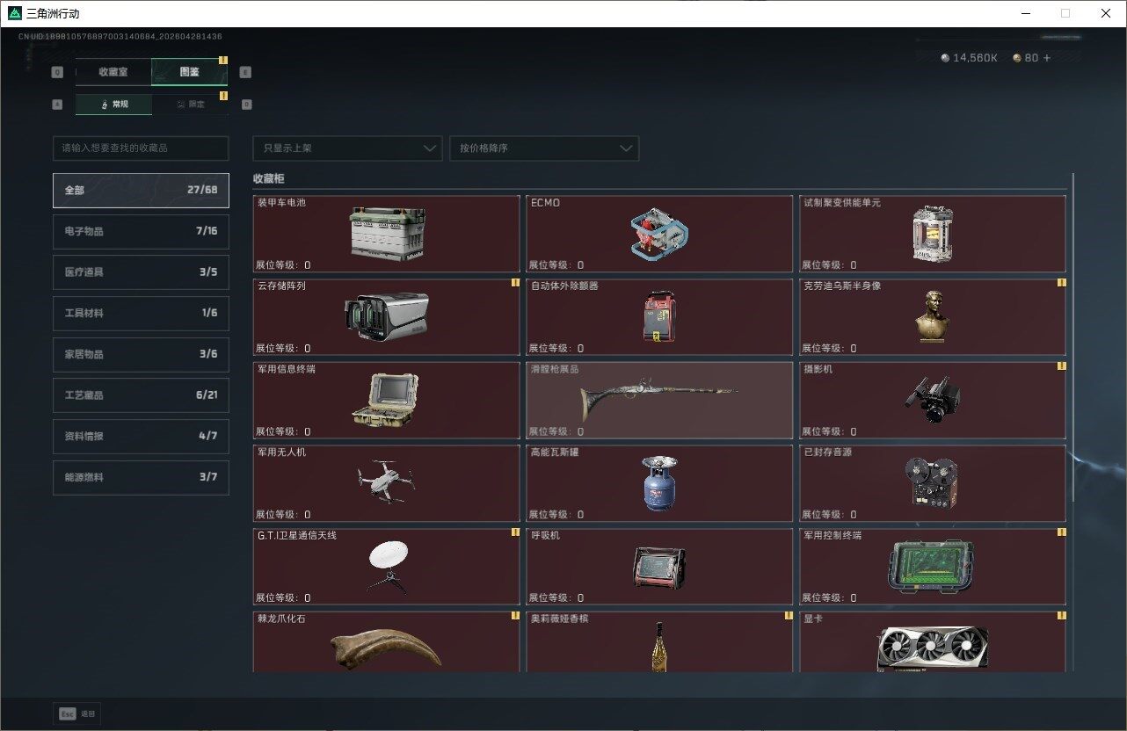Viewport: 1127px width, 731px height.
Task: Click the yellow alert badge on 军用控制终端
Action: point(1062,532)
